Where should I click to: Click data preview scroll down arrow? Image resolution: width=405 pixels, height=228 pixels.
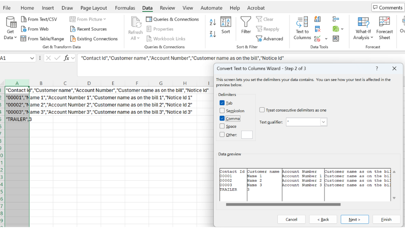coord(394,198)
